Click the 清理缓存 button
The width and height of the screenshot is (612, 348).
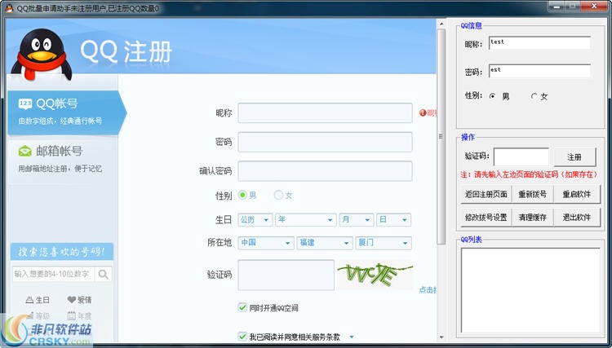(x=532, y=217)
